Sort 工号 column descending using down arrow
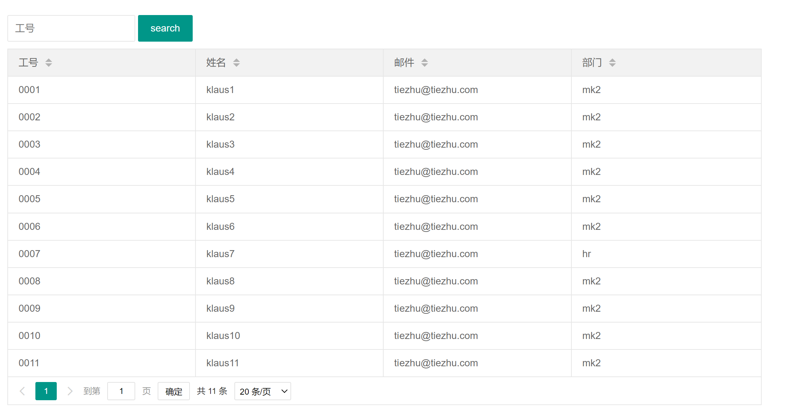The width and height of the screenshot is (796, 410). point(49,65)
